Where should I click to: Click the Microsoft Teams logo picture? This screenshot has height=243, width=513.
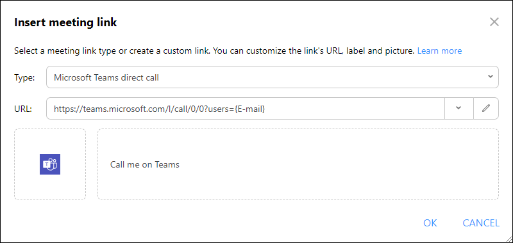(x=50, y=164)
